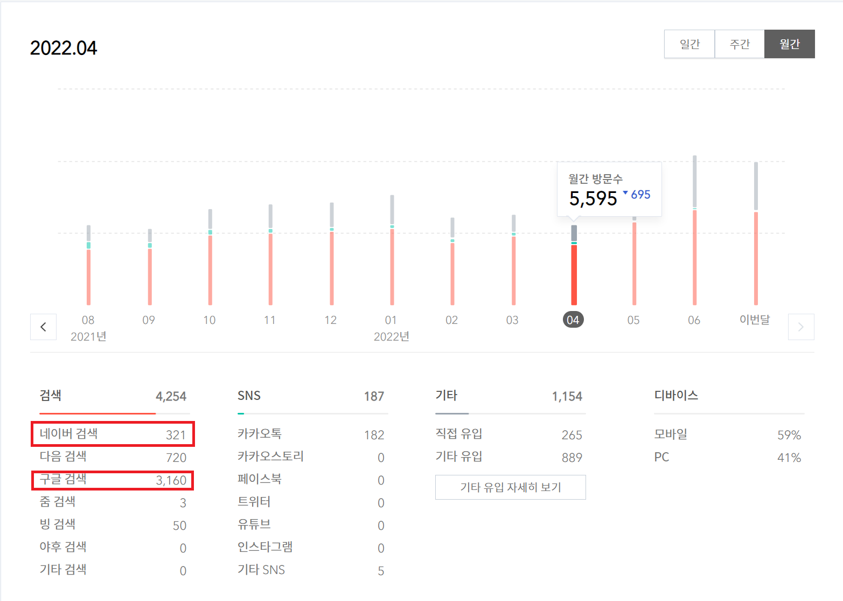Click the 기타 category heading
The height and width of the screenshot is (601, 843).
(x=447, y=396)
